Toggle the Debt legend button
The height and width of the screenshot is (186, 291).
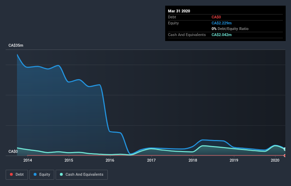coord(17,175)
